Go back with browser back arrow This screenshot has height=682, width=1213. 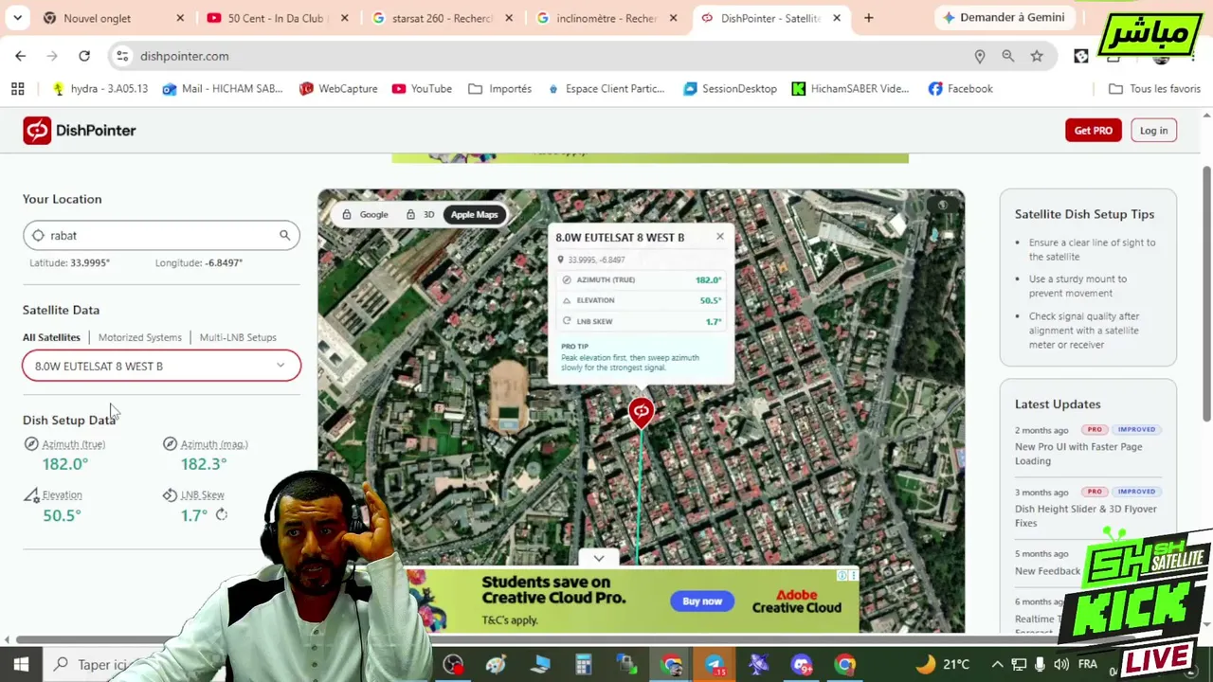tap(21, 56)
